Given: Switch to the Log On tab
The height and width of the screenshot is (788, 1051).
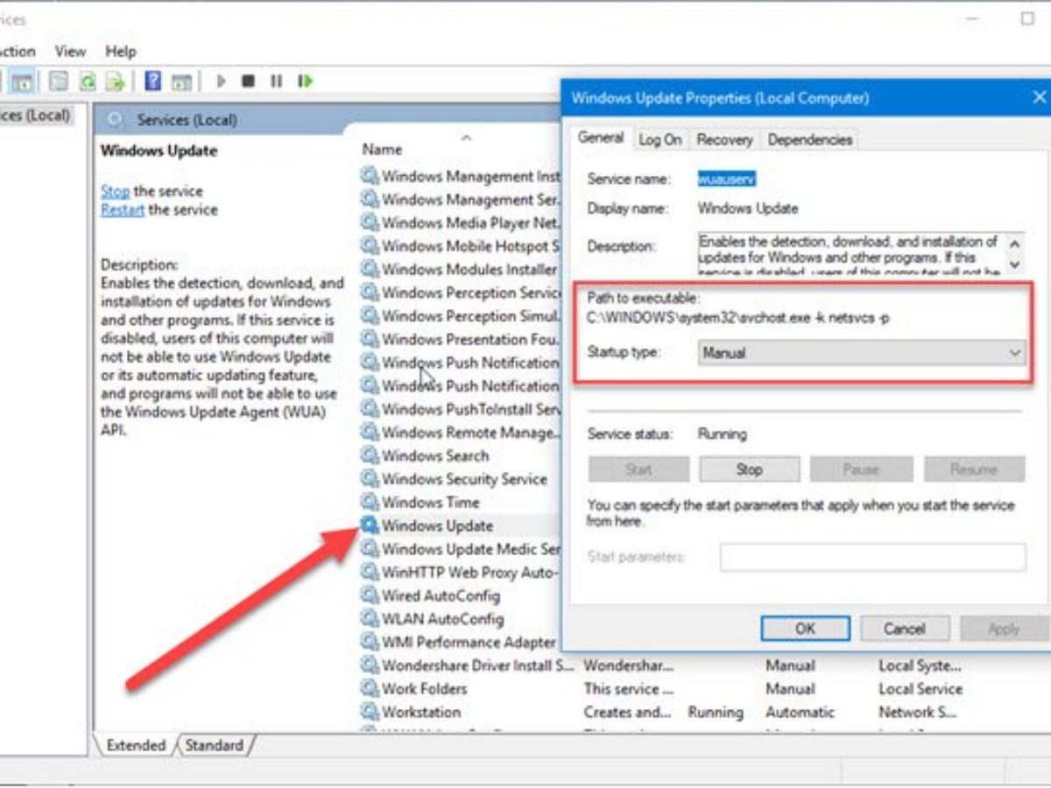Looking at the screenshot, I should coord(660,139).
